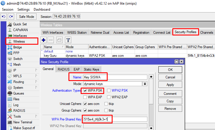Select key Guru profile row
This screenshot has width=215, height=130.
[127, 56]
